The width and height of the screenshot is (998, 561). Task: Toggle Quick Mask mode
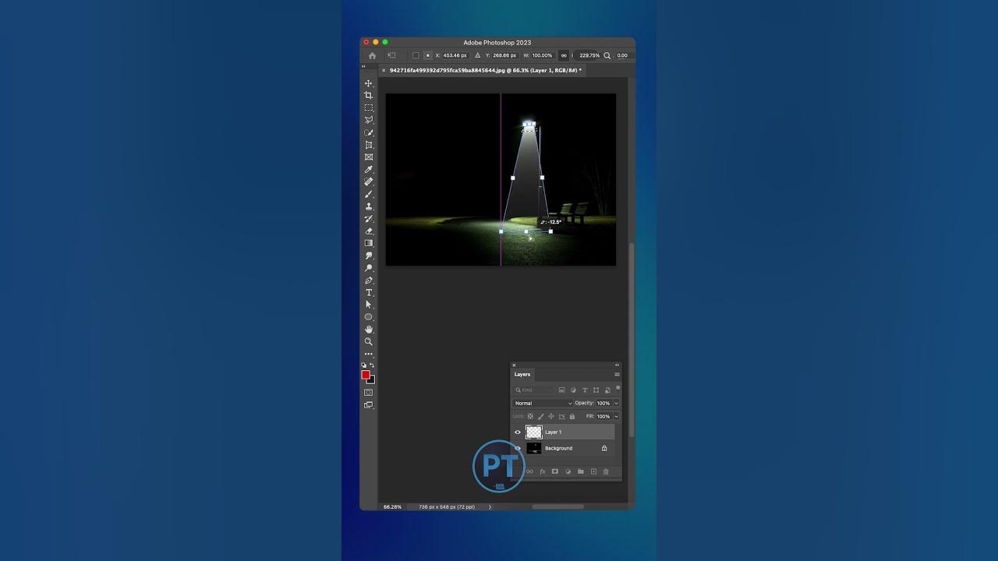pos(369,393)
